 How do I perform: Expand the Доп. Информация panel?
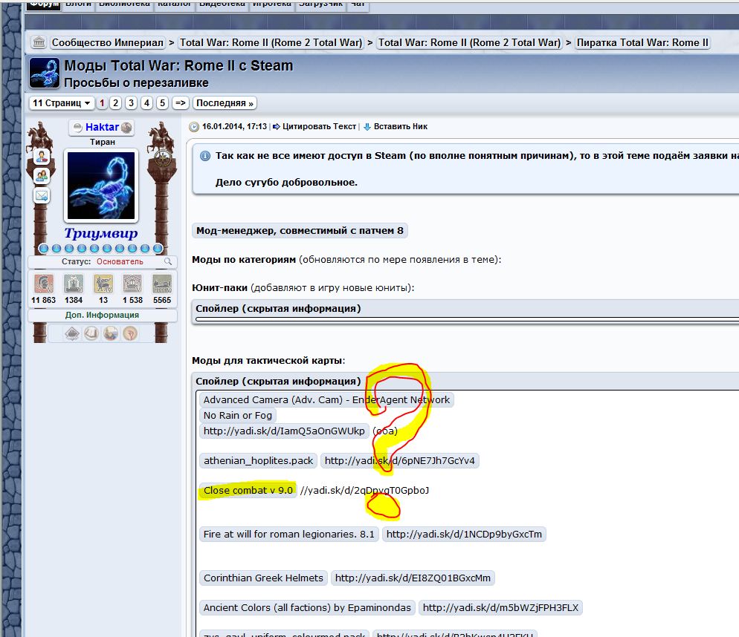pos(103,315)
